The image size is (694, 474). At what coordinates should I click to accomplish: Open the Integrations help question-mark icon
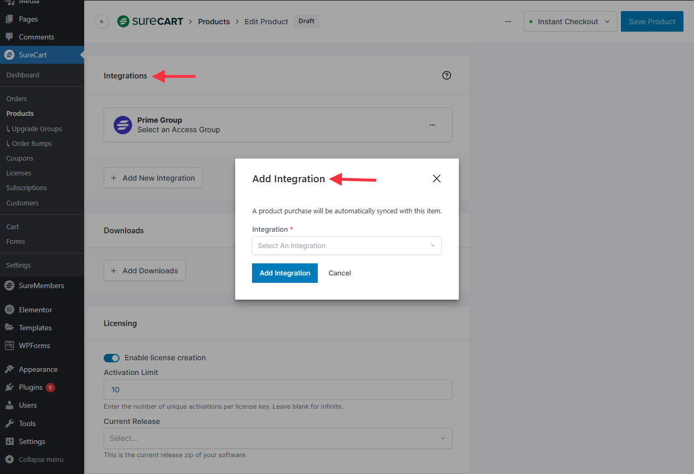(447, 75)
